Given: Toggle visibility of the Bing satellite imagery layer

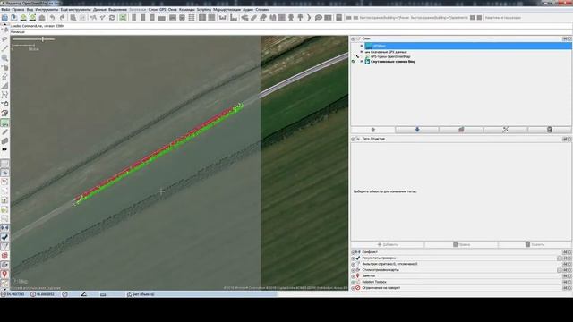Looking at the screenshot, I should click(362, 62).
